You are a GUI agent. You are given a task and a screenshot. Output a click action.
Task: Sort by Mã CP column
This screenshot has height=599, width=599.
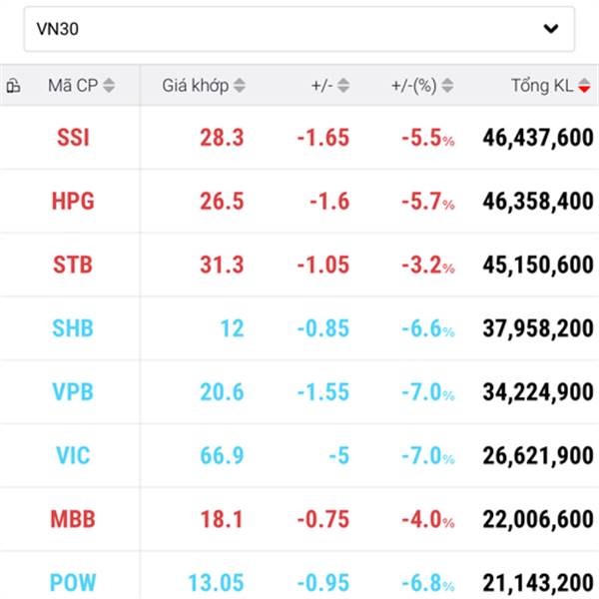point(81,85)
